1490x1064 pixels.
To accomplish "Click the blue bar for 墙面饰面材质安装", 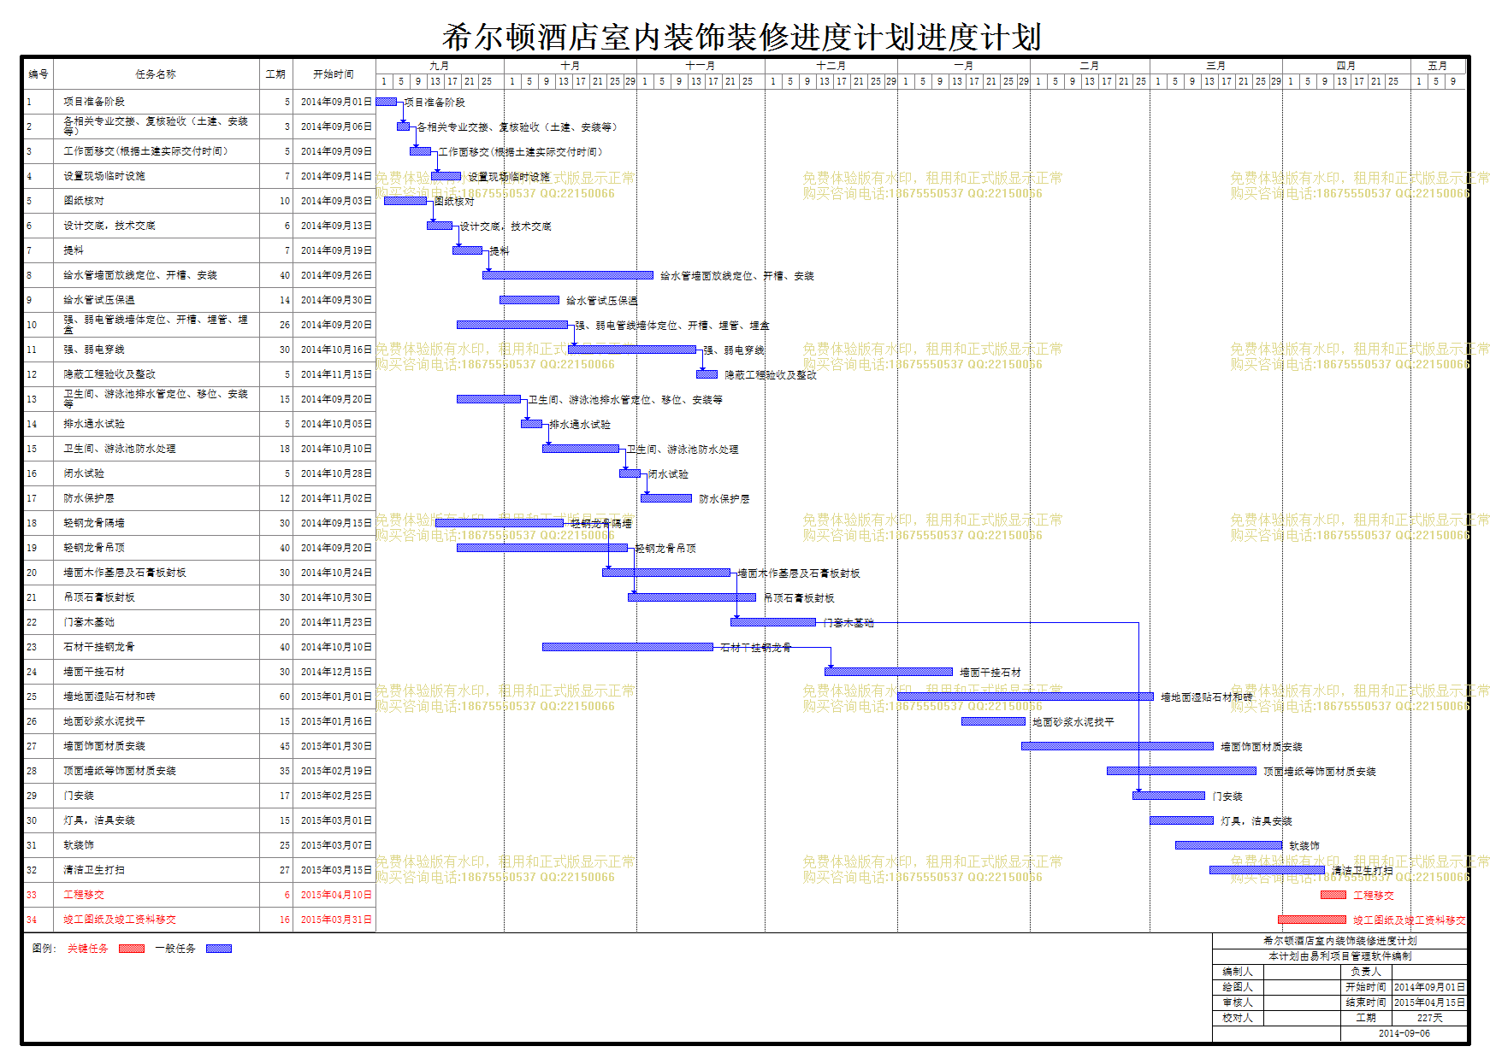I will coord(1117,746).
